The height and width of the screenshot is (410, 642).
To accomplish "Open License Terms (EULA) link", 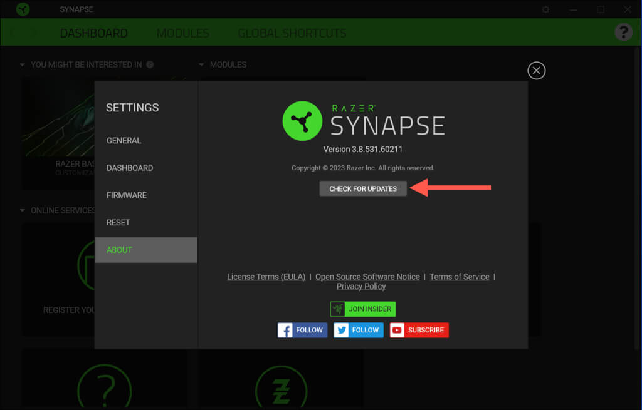I will click(x=266, y=277).
